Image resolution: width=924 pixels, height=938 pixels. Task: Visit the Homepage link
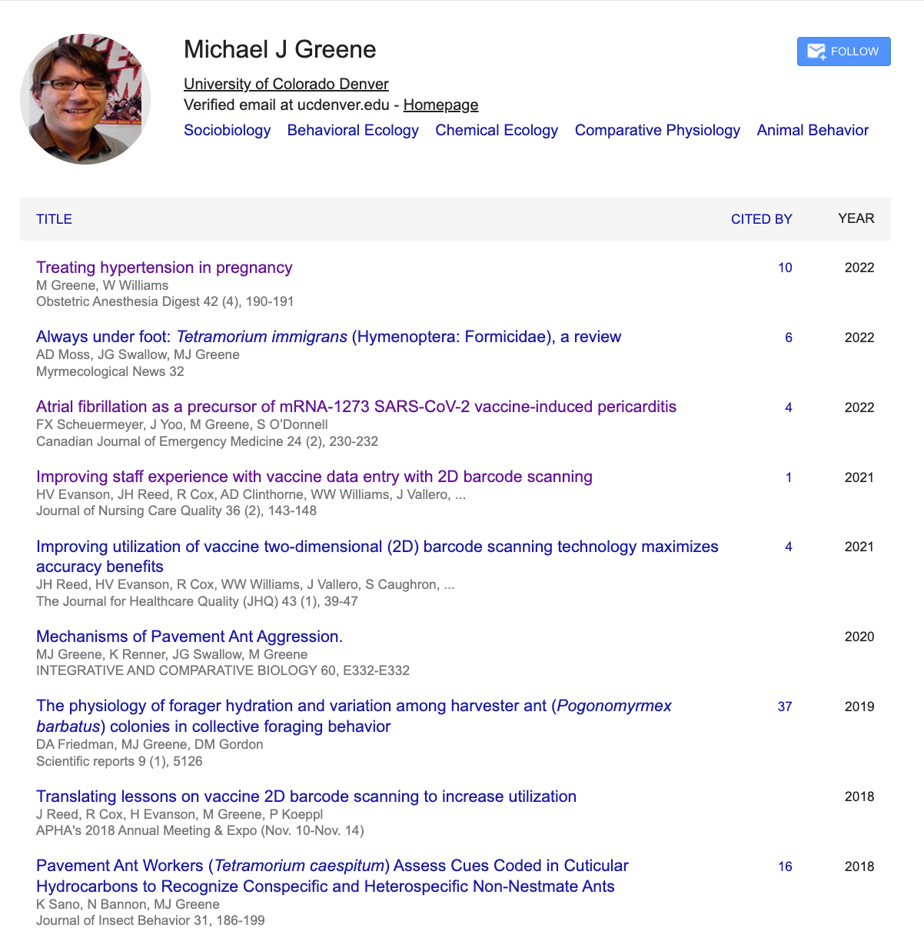(x=440, y=105)
